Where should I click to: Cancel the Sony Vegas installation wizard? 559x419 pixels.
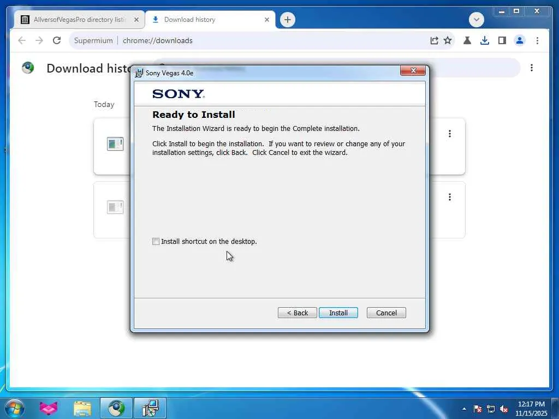386,313
